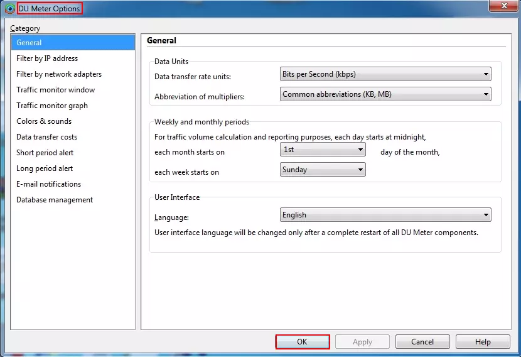Open Colors & sounds category
521x357 pixels.
point(73,121)
